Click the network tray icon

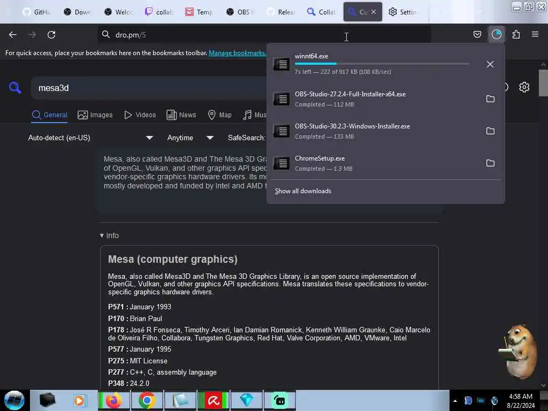pos(481,401)
